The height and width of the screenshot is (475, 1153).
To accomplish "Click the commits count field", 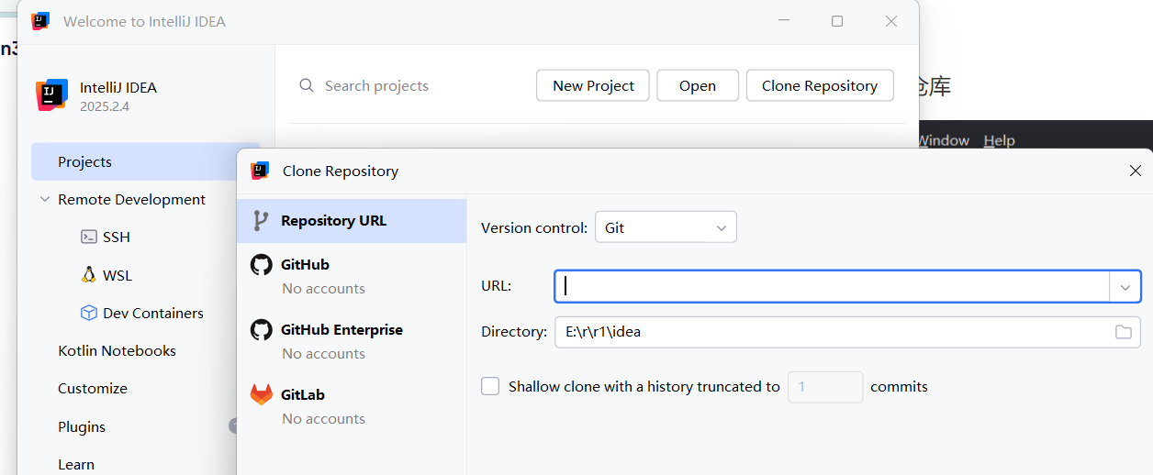I will click(x=825, y=387).
